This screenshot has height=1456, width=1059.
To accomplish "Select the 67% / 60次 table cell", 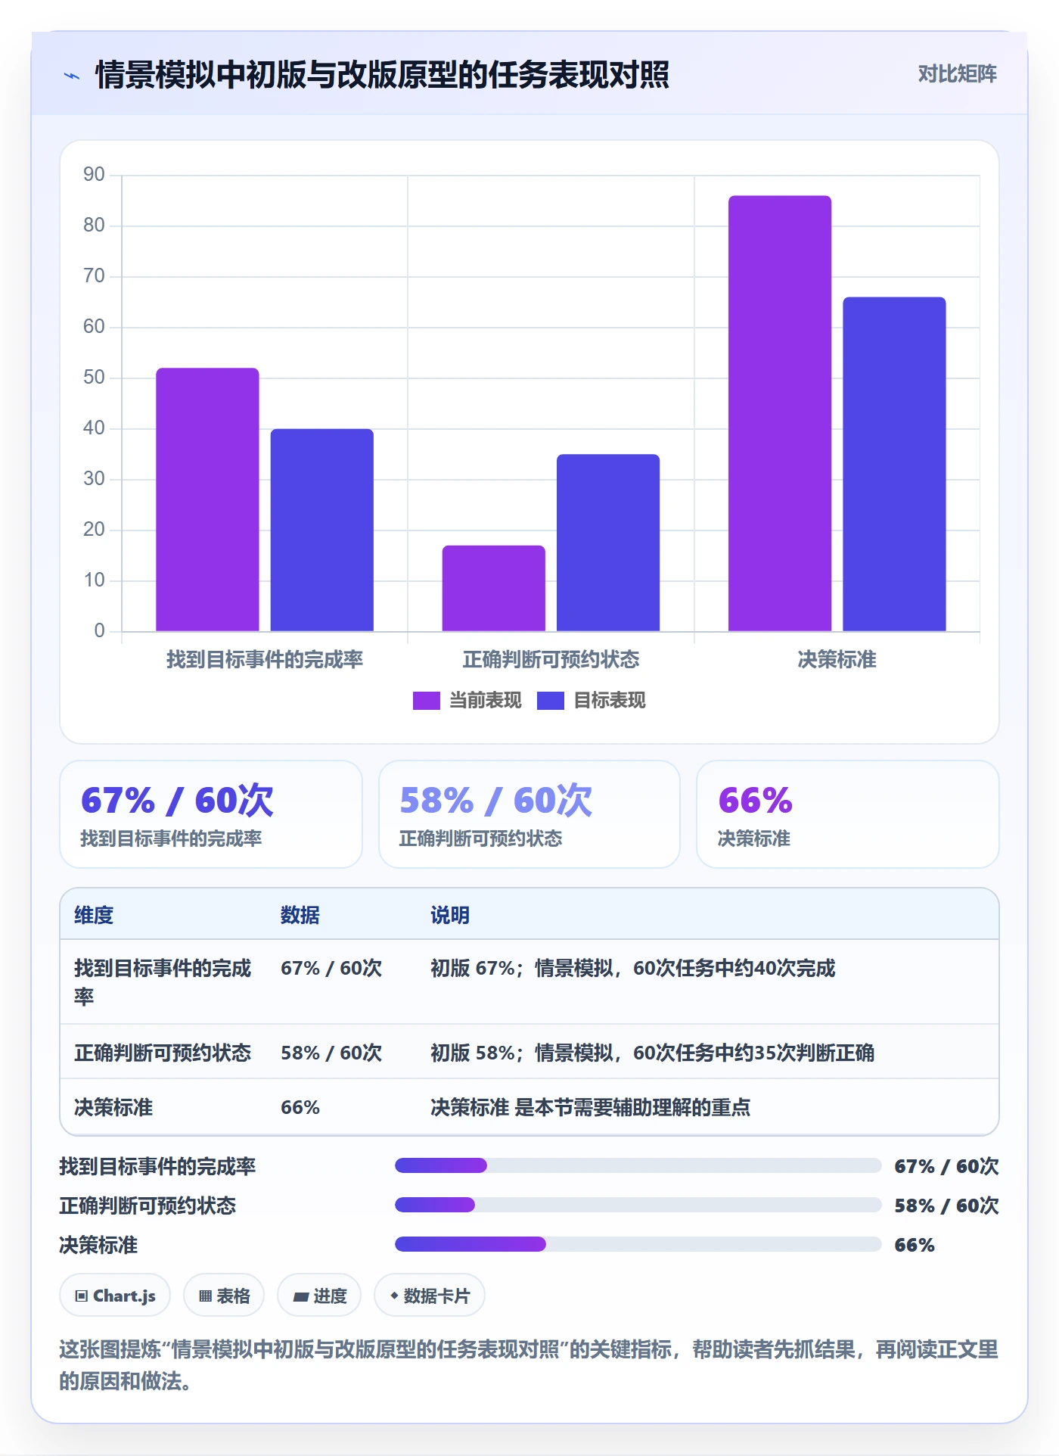I will coord(331,969).
